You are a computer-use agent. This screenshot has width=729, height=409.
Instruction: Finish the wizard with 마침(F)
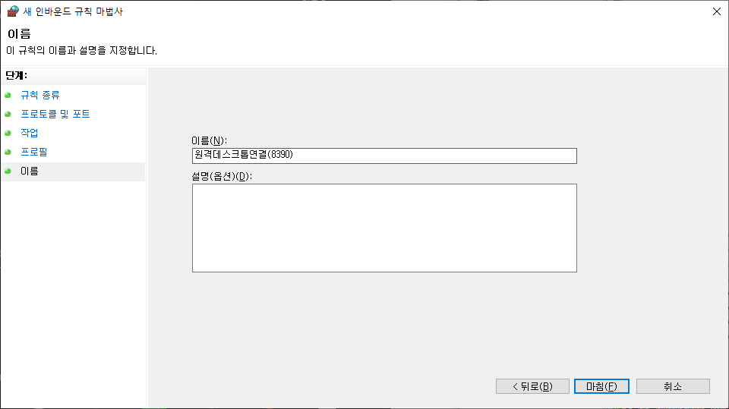[601, 386]
